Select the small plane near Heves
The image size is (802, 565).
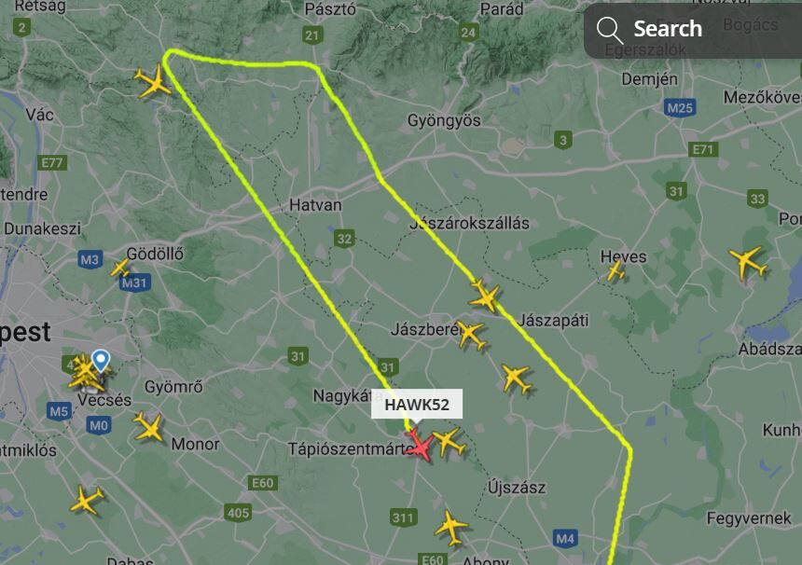[x=615, y=272]
